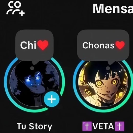Image resolution: width=133 pixels, height=133 pixels.
Task: Select the word Chonas in the note
Action: click(x=98, y=45)
